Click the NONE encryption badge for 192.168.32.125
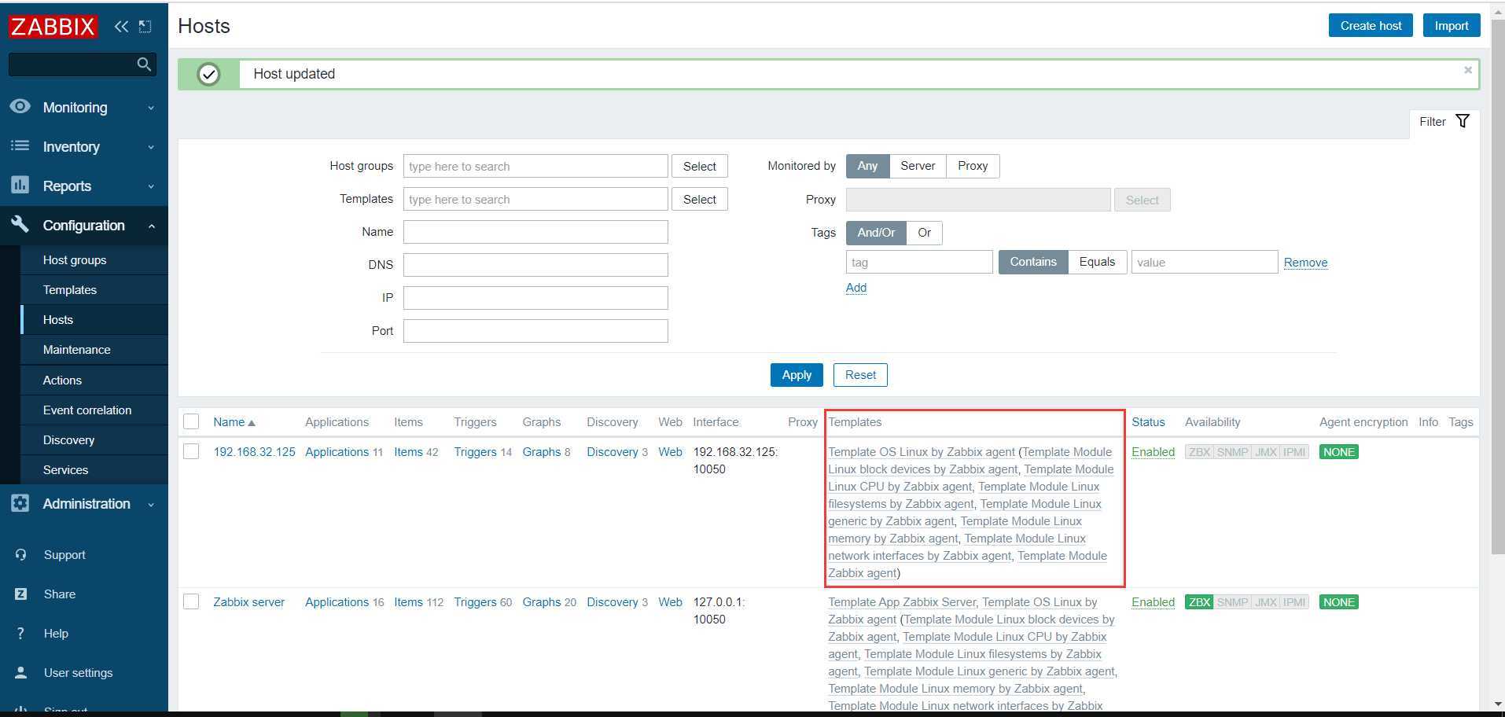 click(x=1338, y=452)
